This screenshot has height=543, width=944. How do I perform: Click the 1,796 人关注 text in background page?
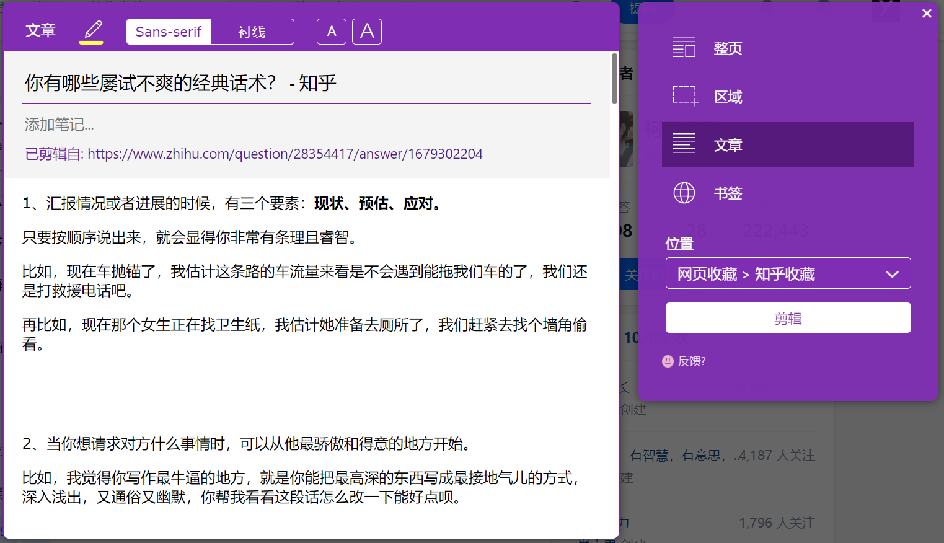click(777, 523)
